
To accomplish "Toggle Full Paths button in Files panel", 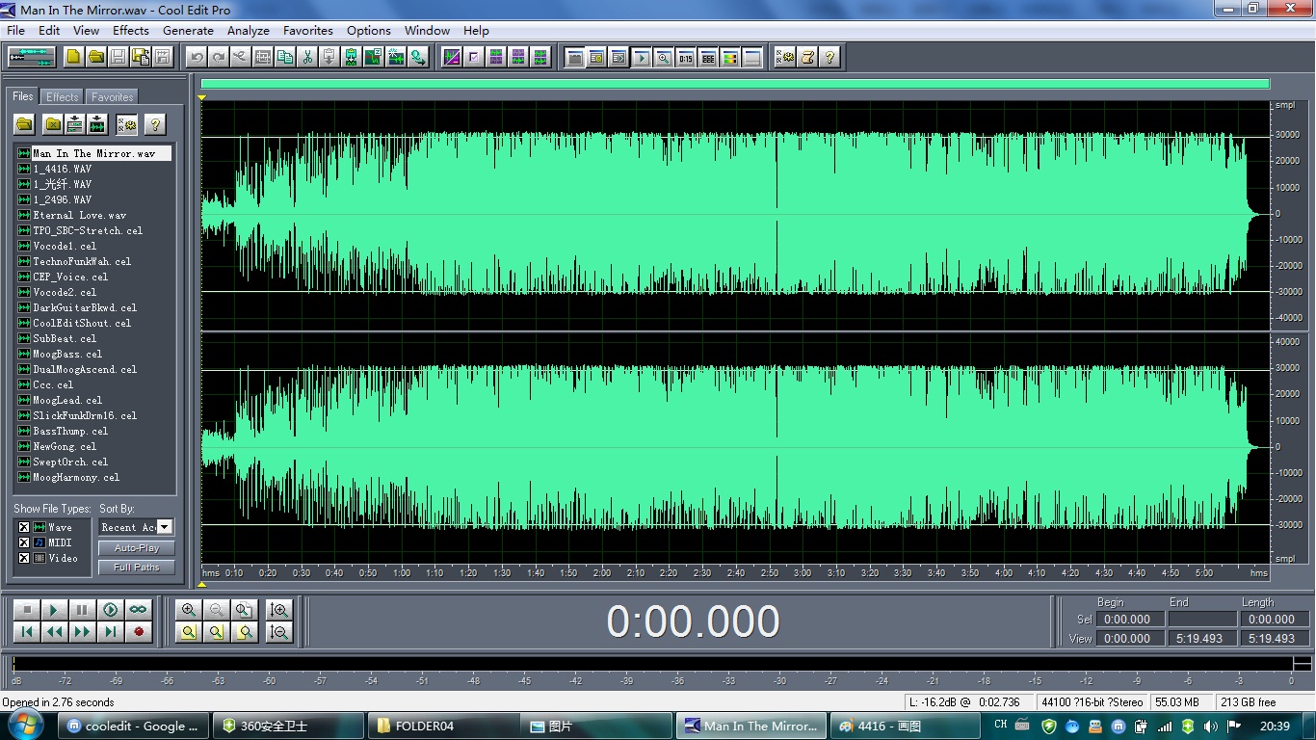I will tap(136, 568).
